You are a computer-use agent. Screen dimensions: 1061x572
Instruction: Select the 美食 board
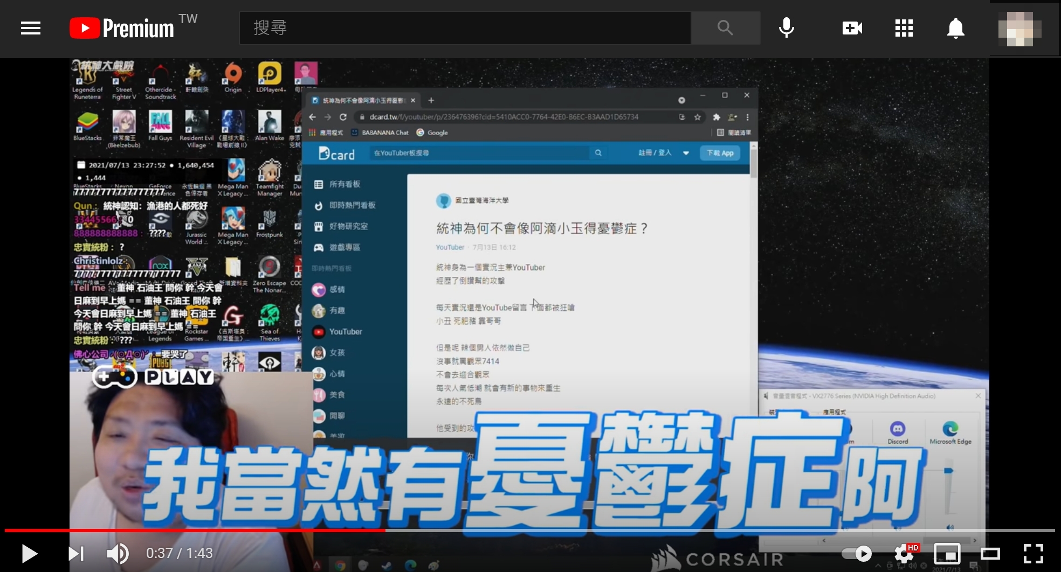coord(329,394)
